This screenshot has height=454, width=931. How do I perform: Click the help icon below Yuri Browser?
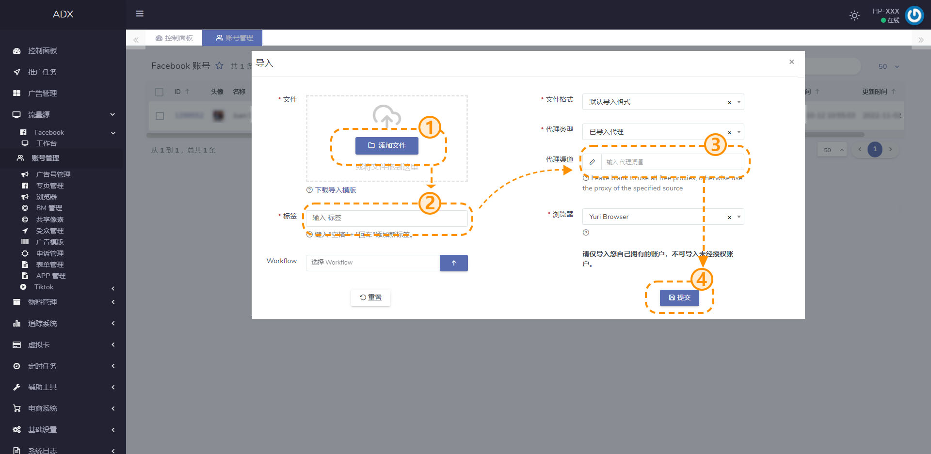[586, 233]
